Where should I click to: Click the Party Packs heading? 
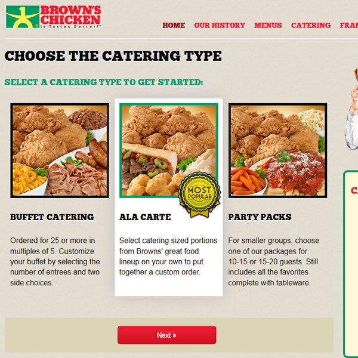[260, 217]
